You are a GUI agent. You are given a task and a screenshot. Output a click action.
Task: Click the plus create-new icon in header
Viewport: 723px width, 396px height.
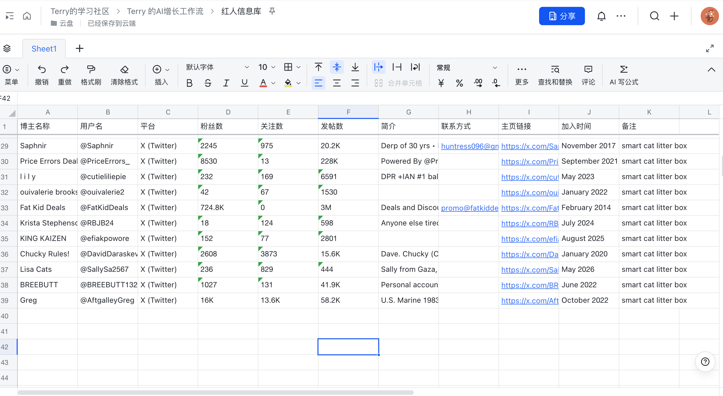click(674, 16)
